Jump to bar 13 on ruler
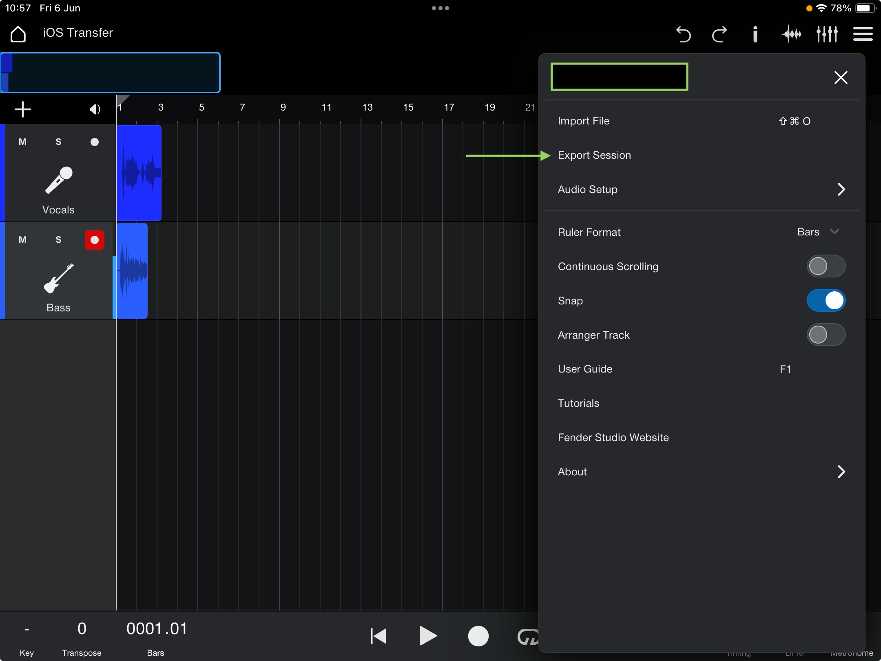 (367, 107)
